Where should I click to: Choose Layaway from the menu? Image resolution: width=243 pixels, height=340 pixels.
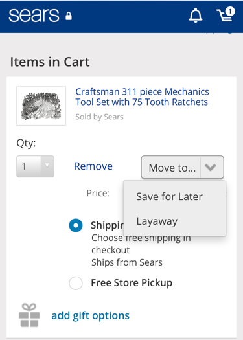pyautogui.click(x=157, y=221)
